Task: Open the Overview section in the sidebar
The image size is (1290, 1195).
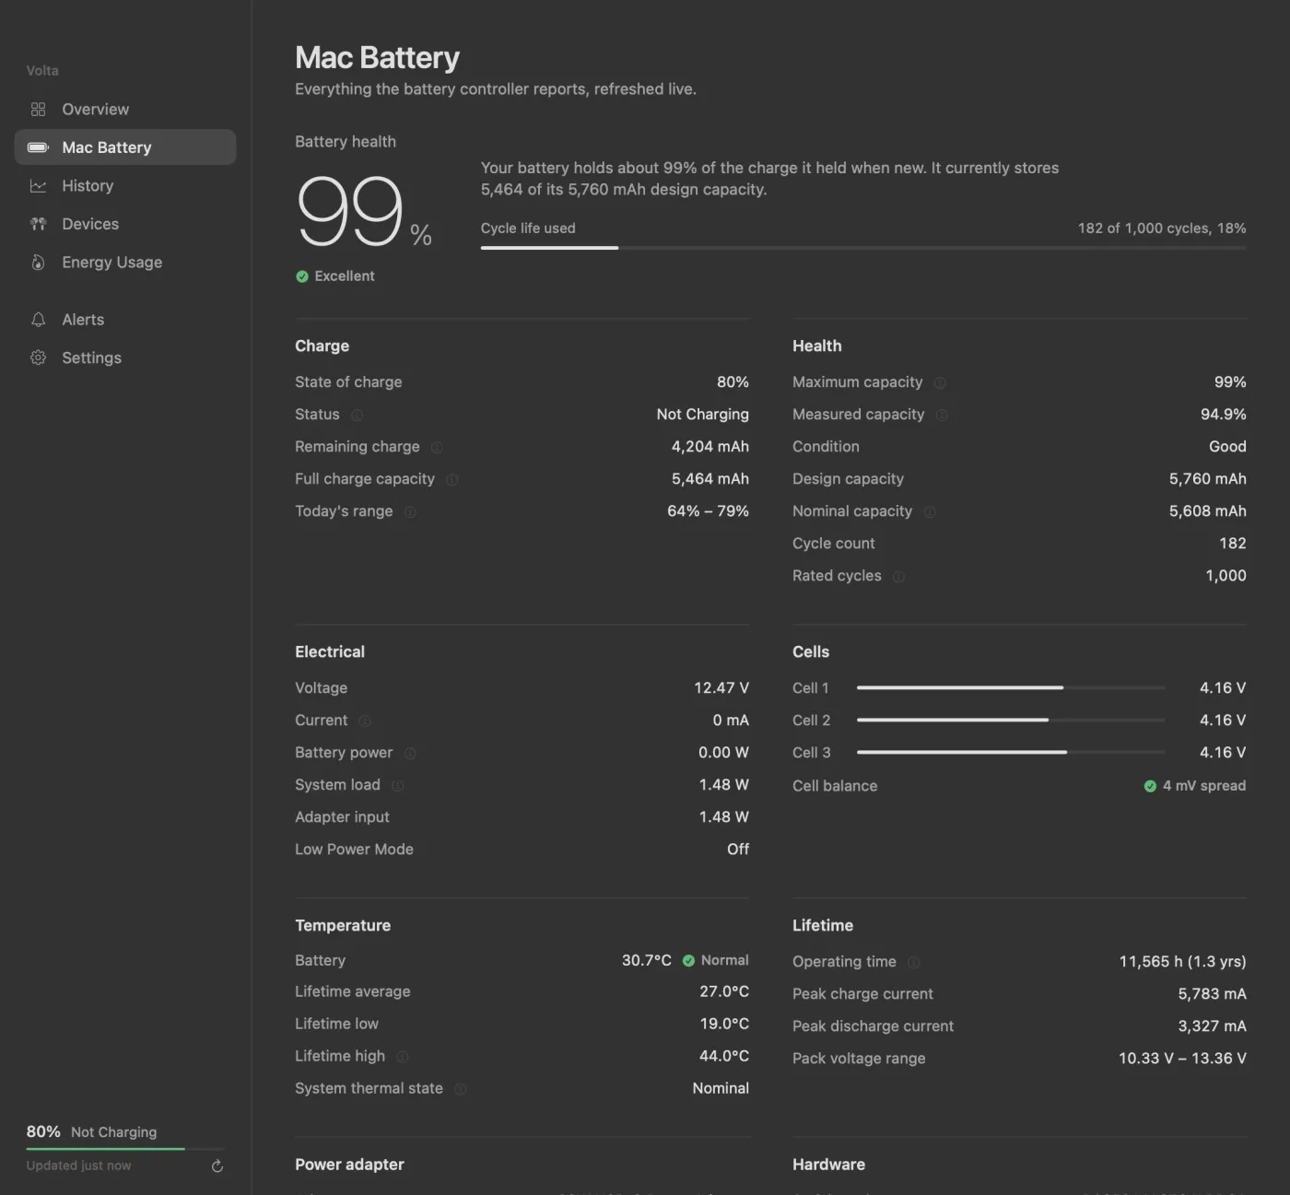Action: [x=125, y=109]
